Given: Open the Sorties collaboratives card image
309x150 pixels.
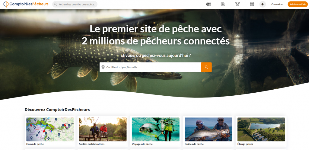Looking at the screenshot, I should click(103, 129).
